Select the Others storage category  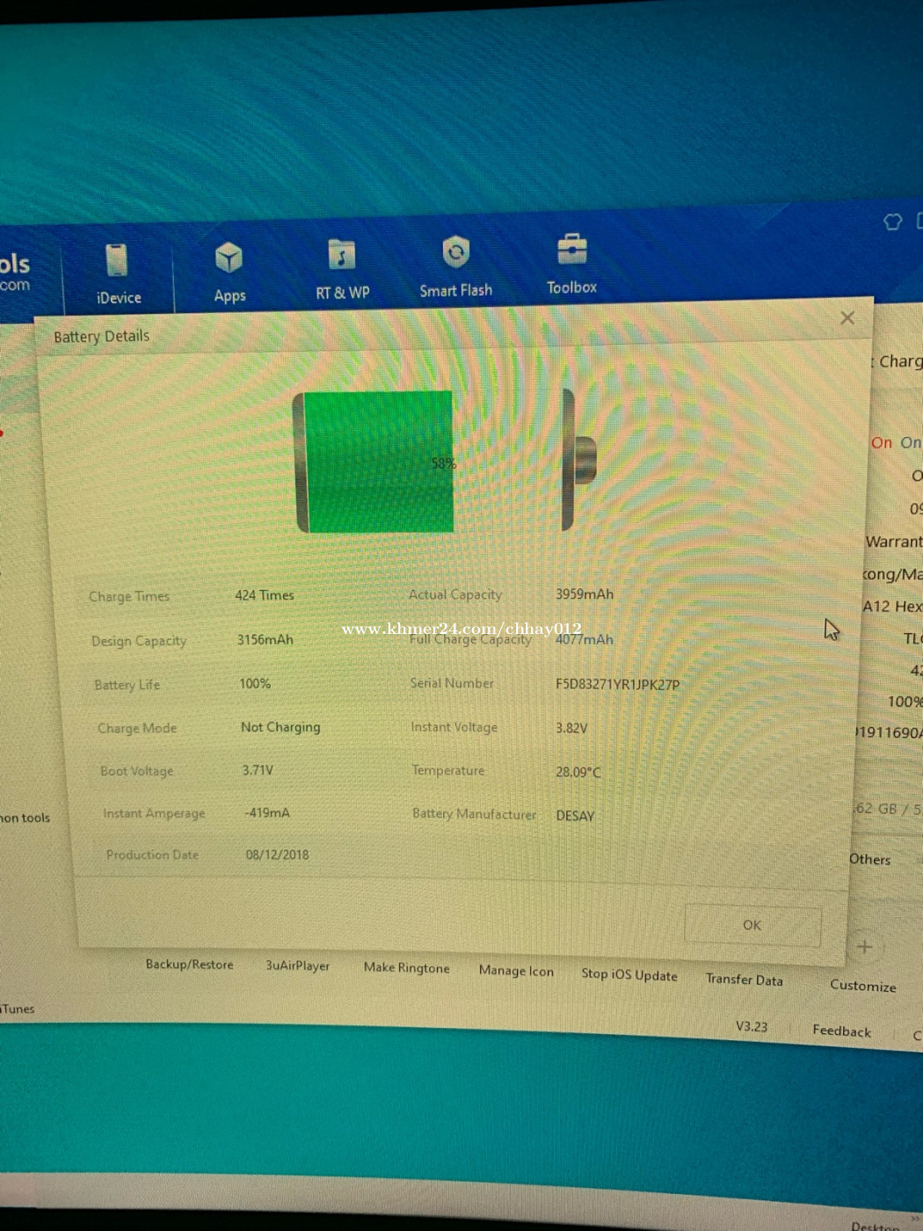coord(869,859)
